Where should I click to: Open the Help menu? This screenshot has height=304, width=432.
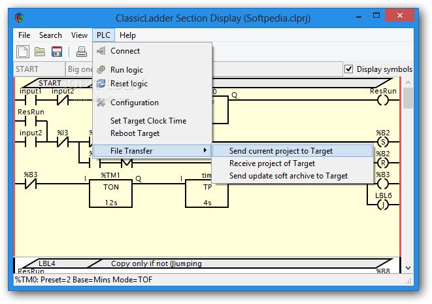pos(127,35)
